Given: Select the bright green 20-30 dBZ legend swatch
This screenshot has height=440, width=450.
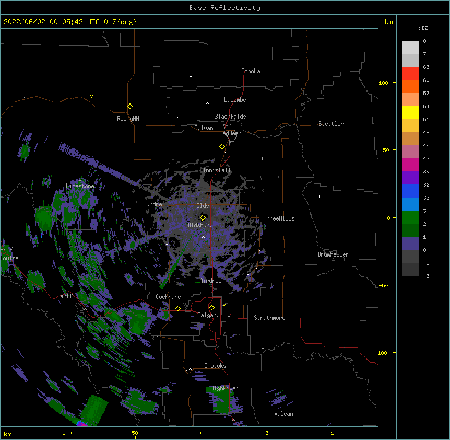Looking at the screenshot, I should (410, 217).
